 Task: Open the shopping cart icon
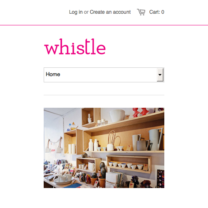point(141,12)
